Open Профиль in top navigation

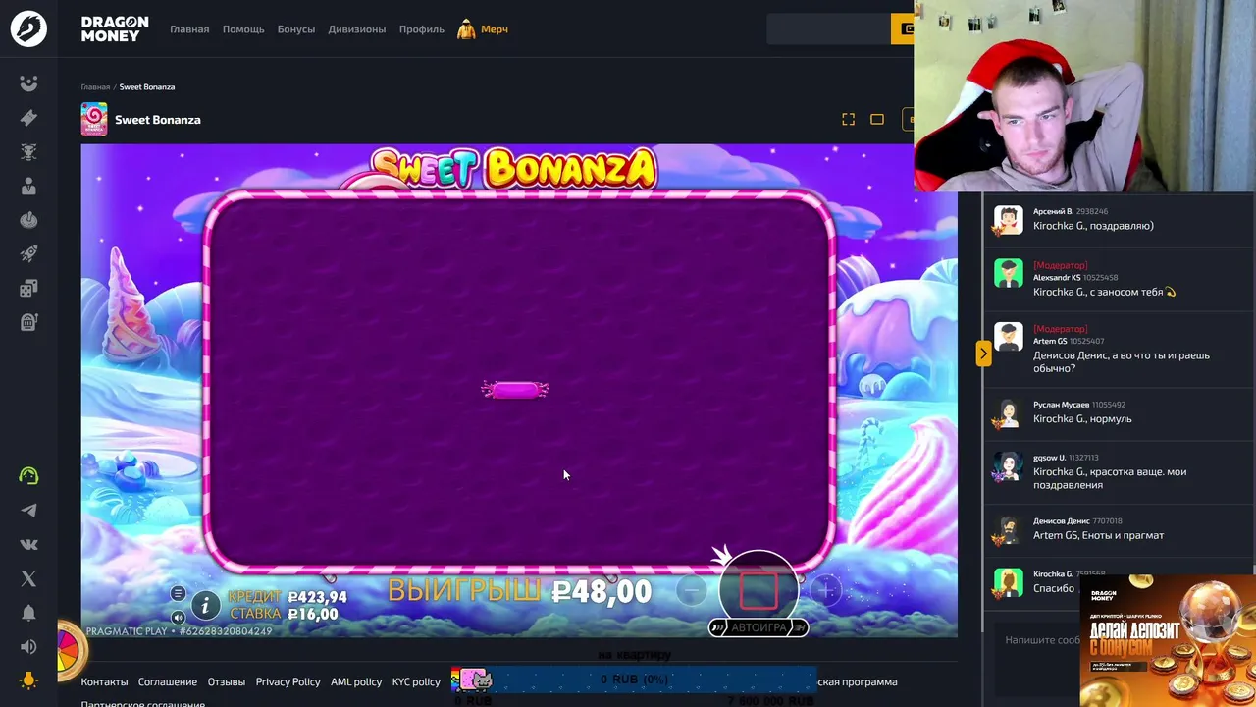pos(422,29)
